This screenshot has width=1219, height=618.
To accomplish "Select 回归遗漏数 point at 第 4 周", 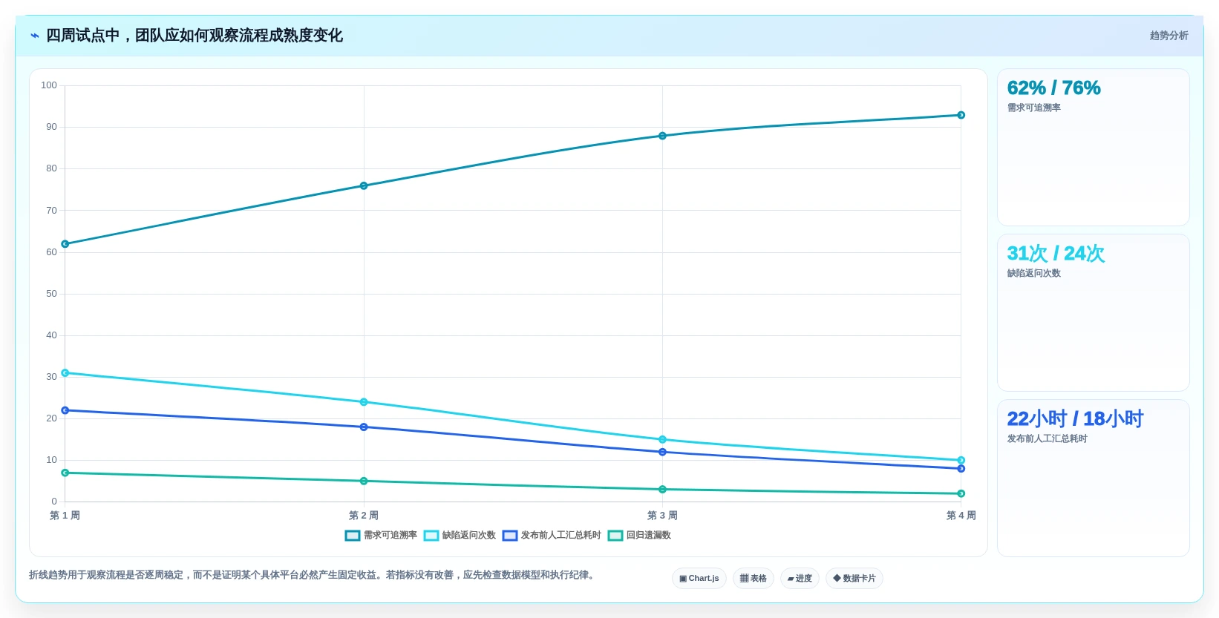I will 961,493.
